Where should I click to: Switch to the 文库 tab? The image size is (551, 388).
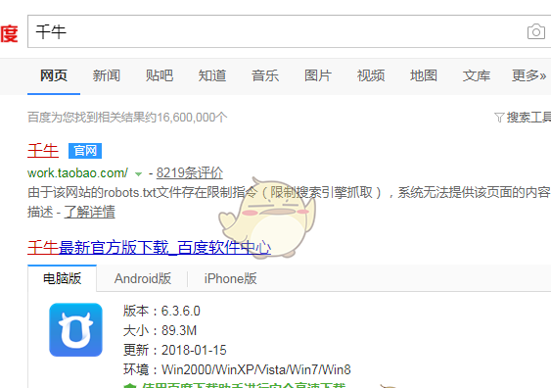[477, 75]
